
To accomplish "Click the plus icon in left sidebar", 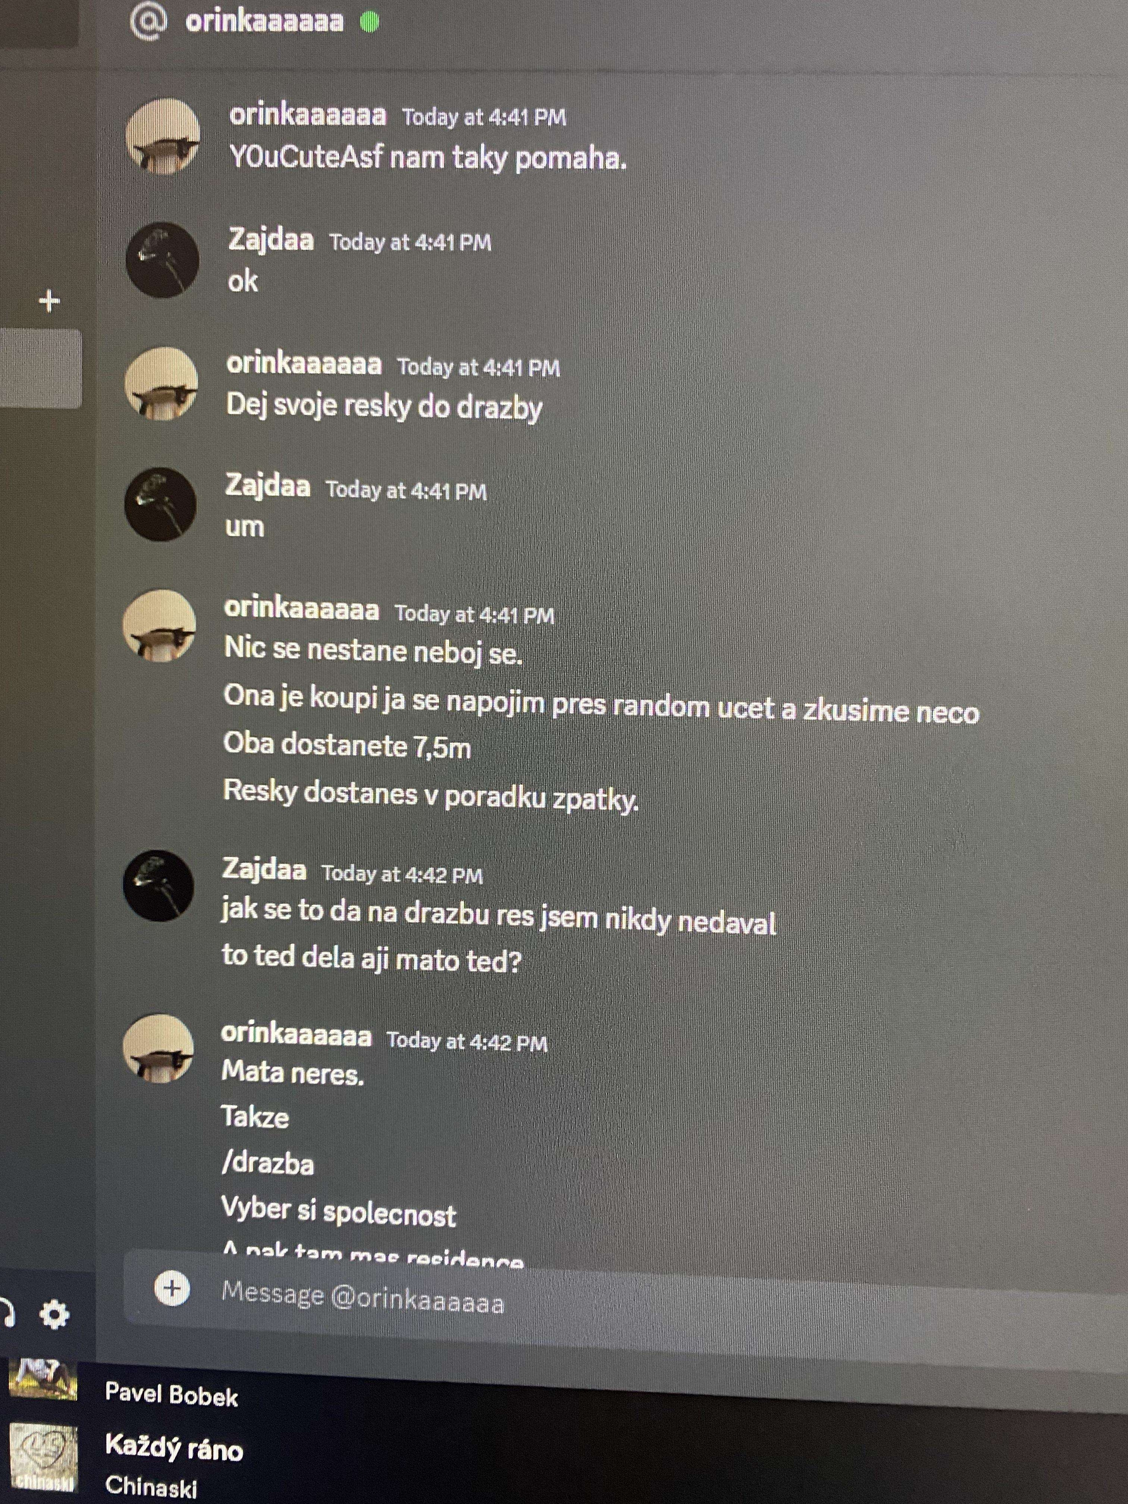I will (49, 301).
